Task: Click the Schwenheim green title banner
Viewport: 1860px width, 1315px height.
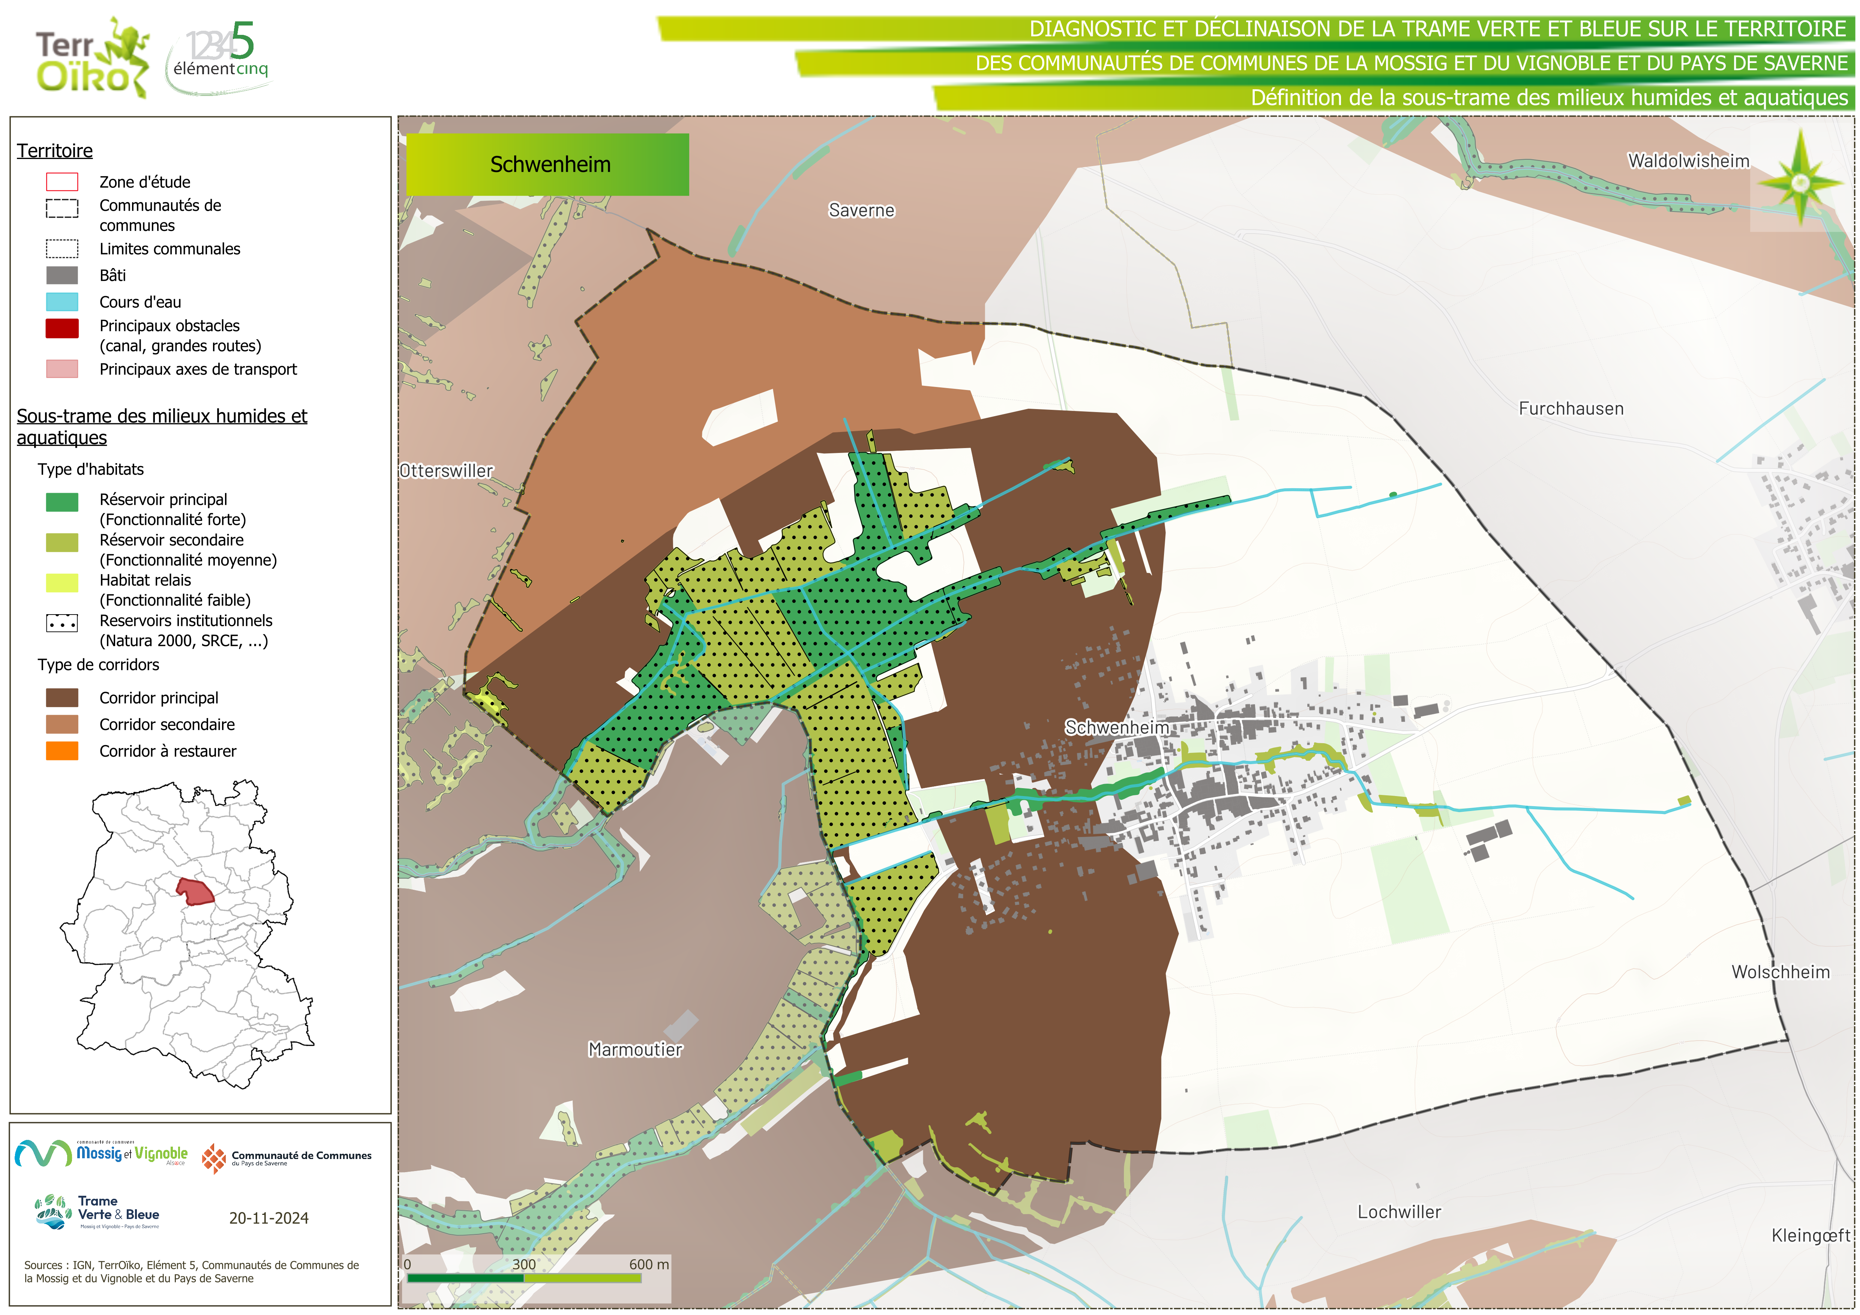Action: pos(547,165)
